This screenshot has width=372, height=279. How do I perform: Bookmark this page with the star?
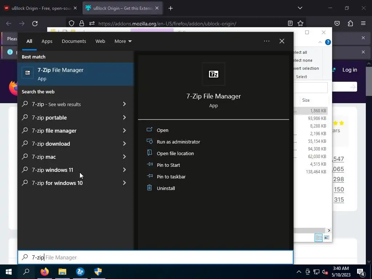tap(300, 23)
